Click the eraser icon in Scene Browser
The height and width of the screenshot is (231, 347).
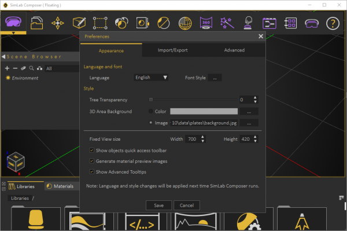[23, 68]
